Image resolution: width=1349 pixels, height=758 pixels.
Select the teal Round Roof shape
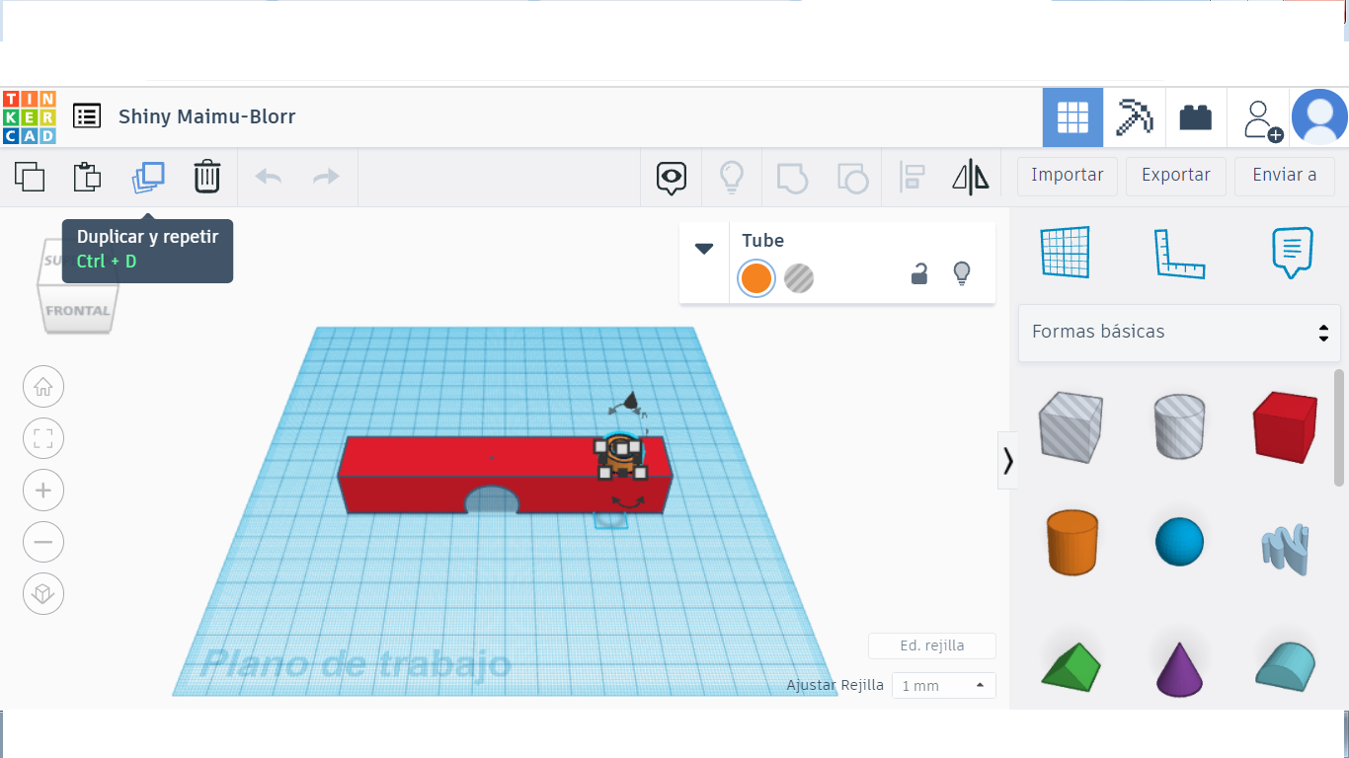1285,666
